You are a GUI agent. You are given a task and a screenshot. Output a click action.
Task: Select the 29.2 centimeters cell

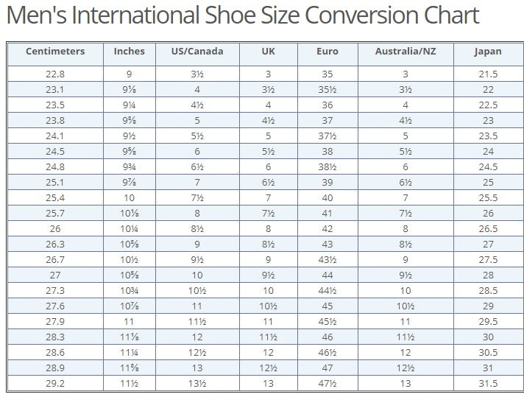tap(55, 384)
